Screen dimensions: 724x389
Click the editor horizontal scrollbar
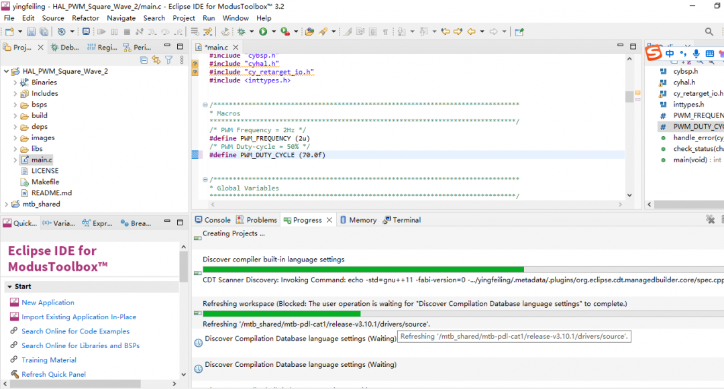tap(417, 205)
